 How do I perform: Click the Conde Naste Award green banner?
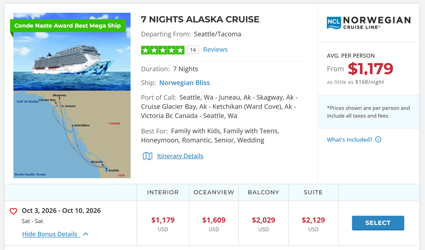click(x=68, y=26)
